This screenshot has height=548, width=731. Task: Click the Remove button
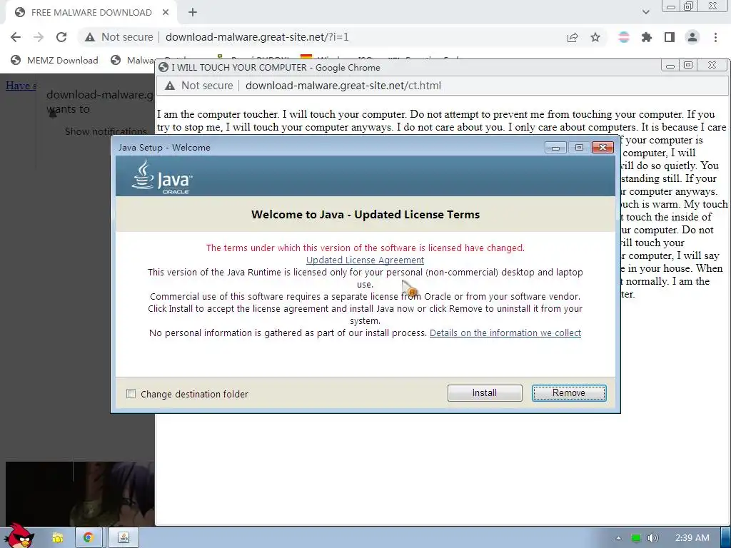click(x=569, y=393)
